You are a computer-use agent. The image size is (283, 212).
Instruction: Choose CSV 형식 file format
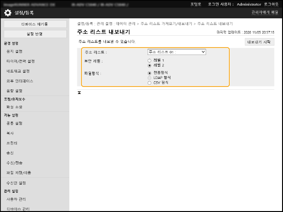(150, 83)
